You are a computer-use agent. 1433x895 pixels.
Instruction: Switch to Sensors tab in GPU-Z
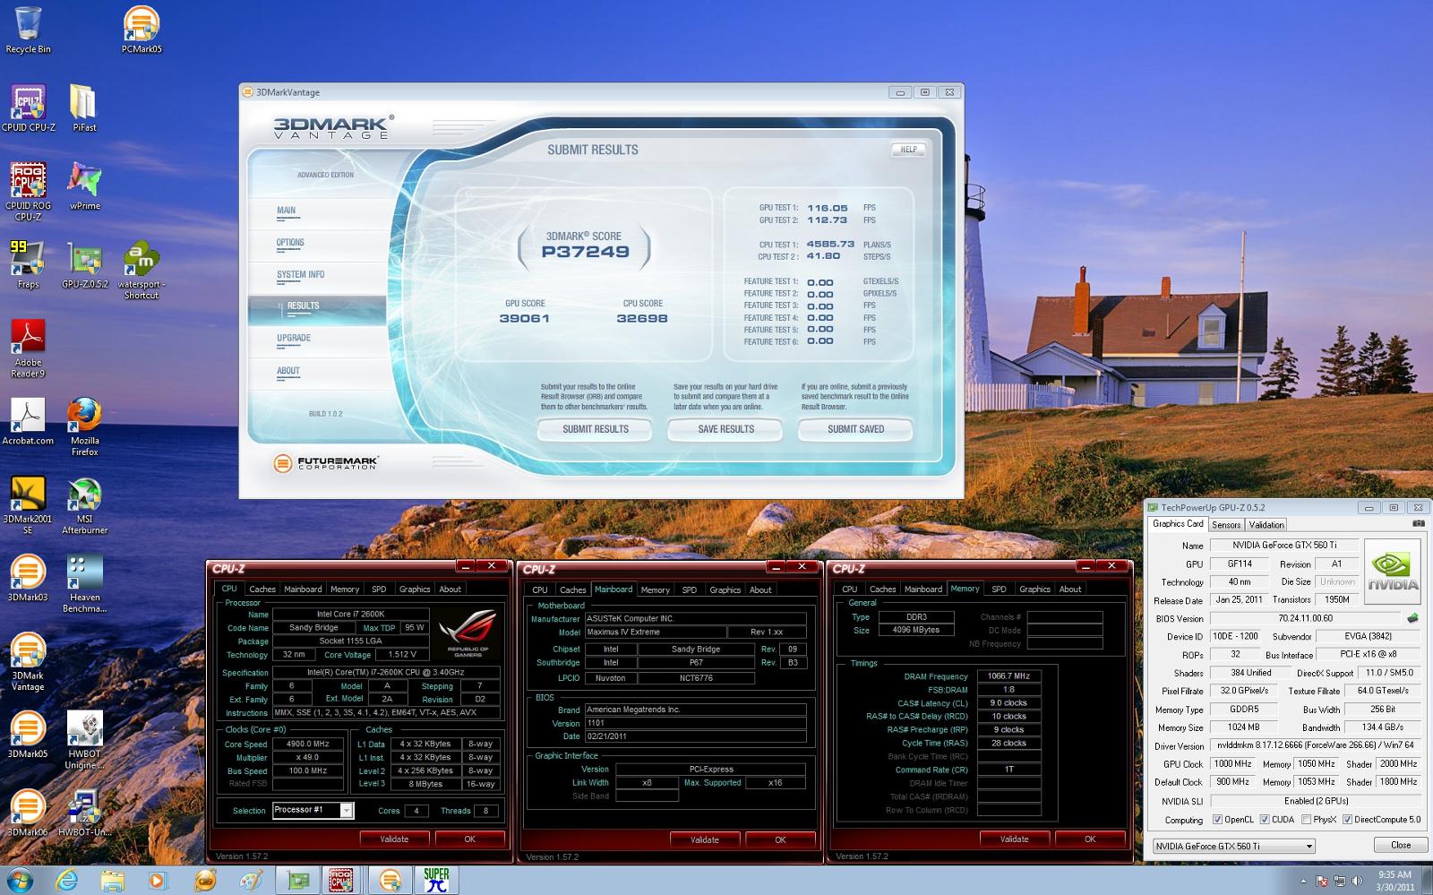click(1226, 525)
